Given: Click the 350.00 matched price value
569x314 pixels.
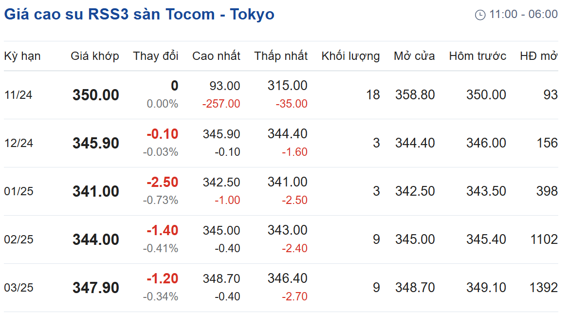Looking at the screenshot, I should click(96, 95).
